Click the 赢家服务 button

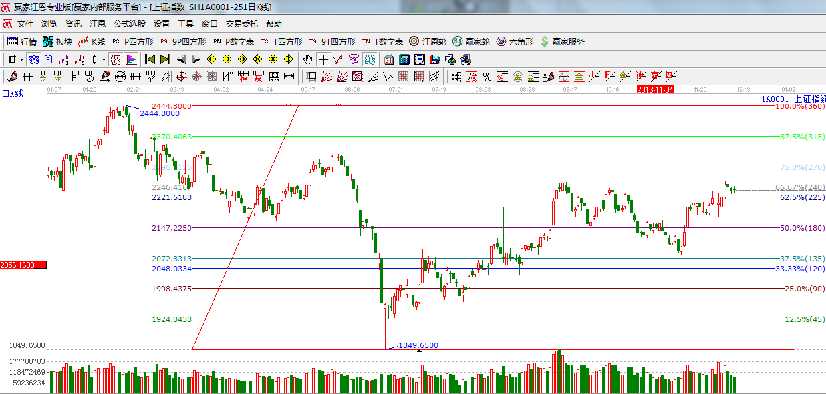click(x=562, y=41)
